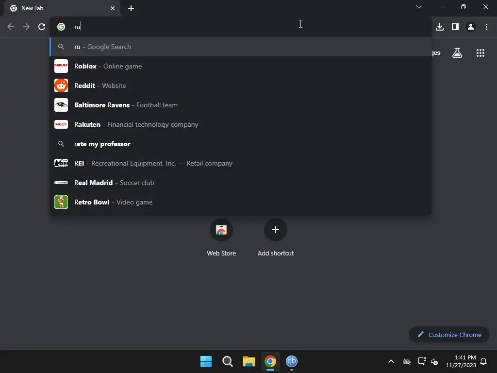Open the network status tray icon
The image size is (497, 373).
click(x=422, y=361)
